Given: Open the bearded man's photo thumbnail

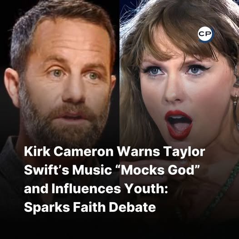Looking at the screenshot, I should pyautogui.click(x=60, y=119).
